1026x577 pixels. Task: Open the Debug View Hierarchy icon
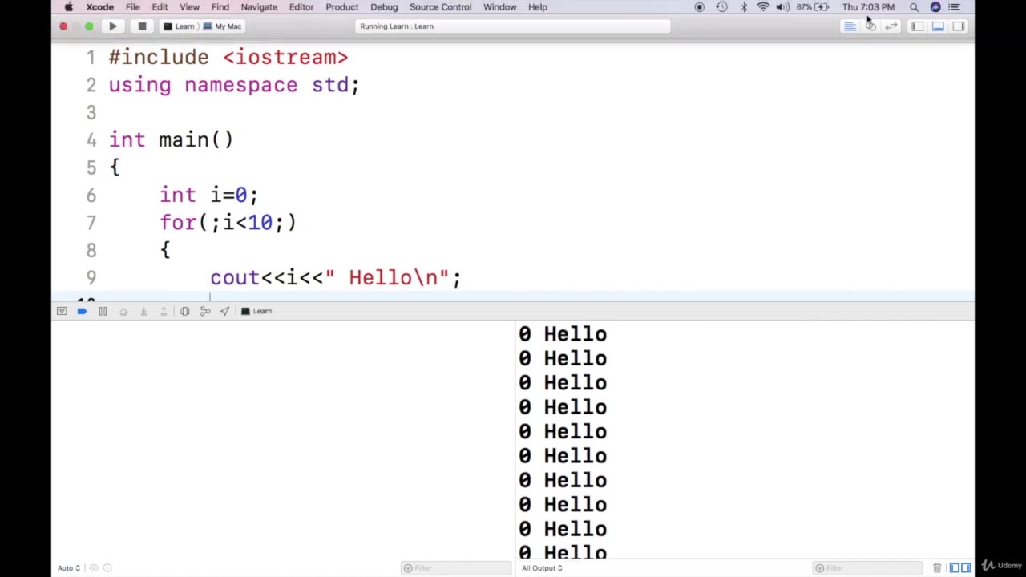click(x=184, y=311)
